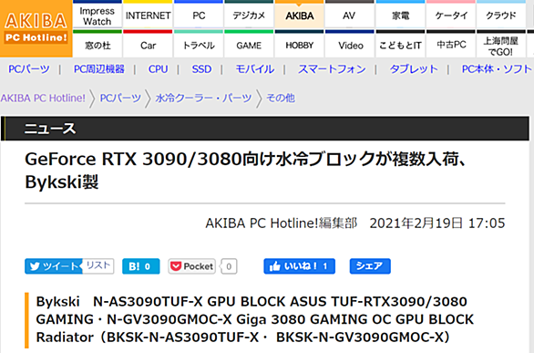Open the PCパーツ category link
Viewport: 534px width, 353px height.
coord(29,69)
